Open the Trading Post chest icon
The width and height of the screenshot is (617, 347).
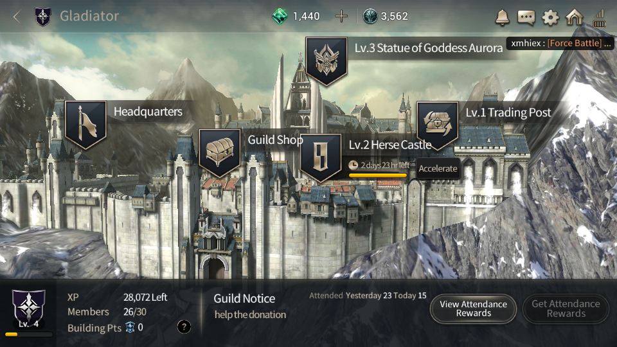(438, 126)
